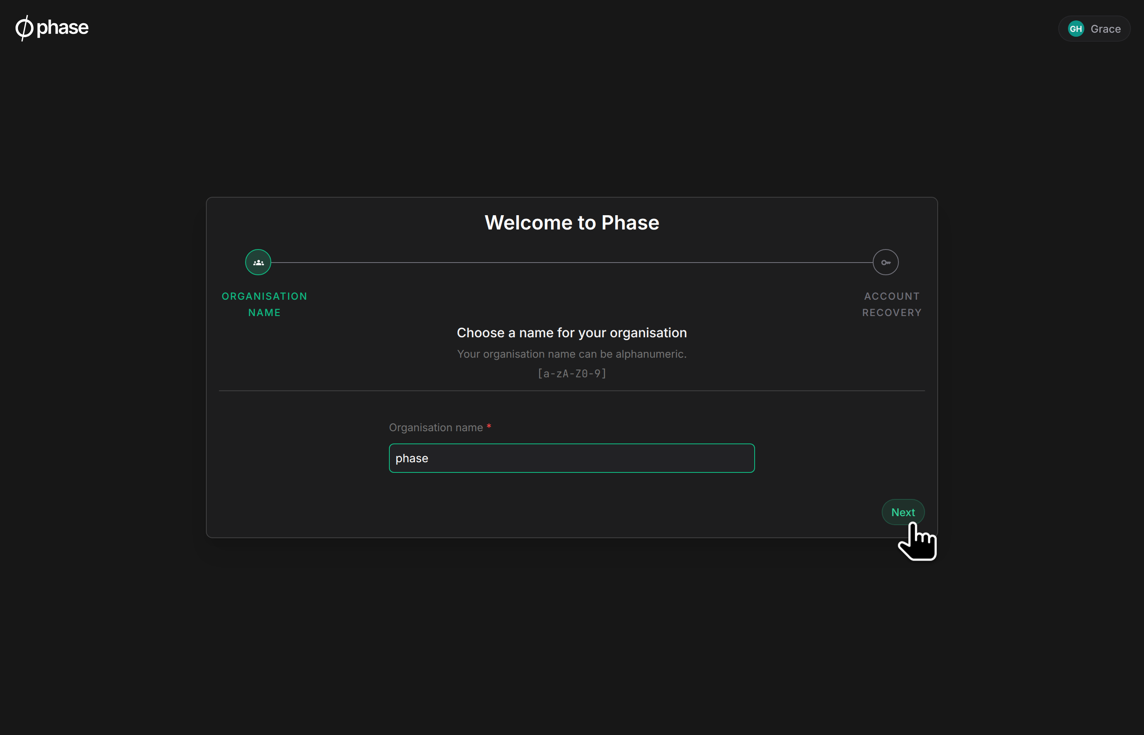Screen dimensions: 1144x735
Task: Click the Next button
Action: click(903, 512)
